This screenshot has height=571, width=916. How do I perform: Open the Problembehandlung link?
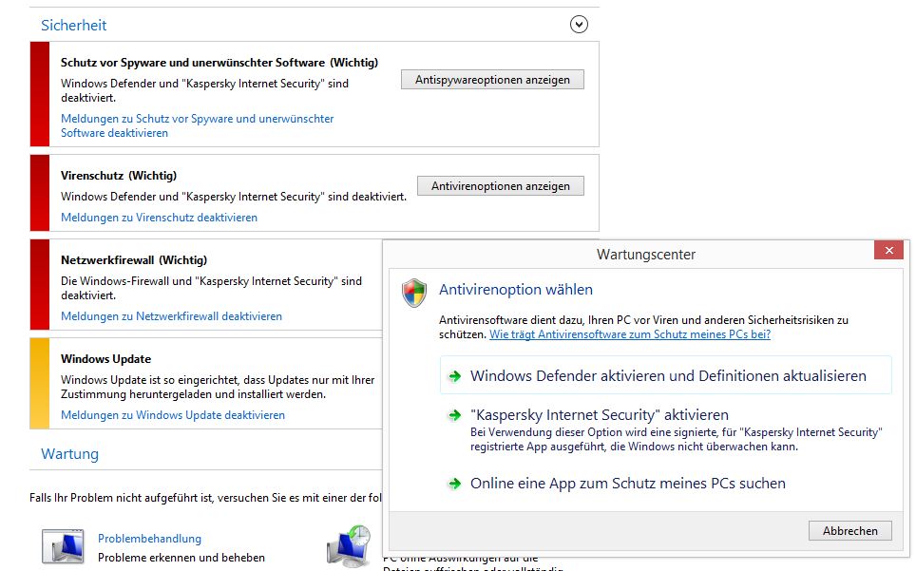(x=149, y=539)
